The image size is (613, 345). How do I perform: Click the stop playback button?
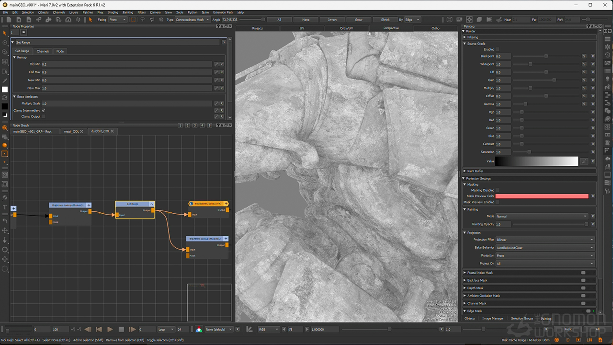[x=121, y=329]
